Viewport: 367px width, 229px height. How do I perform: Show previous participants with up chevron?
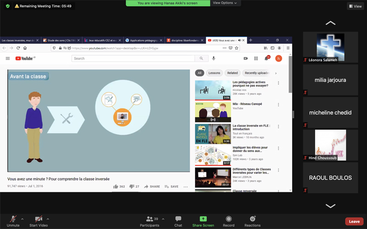click(x=330, y=23)
